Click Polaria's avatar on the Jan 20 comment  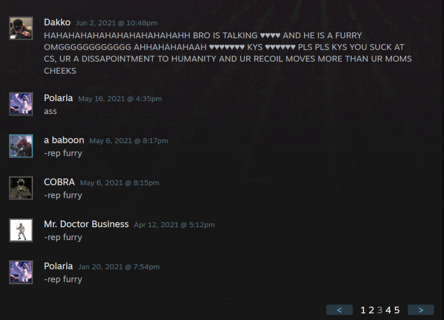point(21,272)
